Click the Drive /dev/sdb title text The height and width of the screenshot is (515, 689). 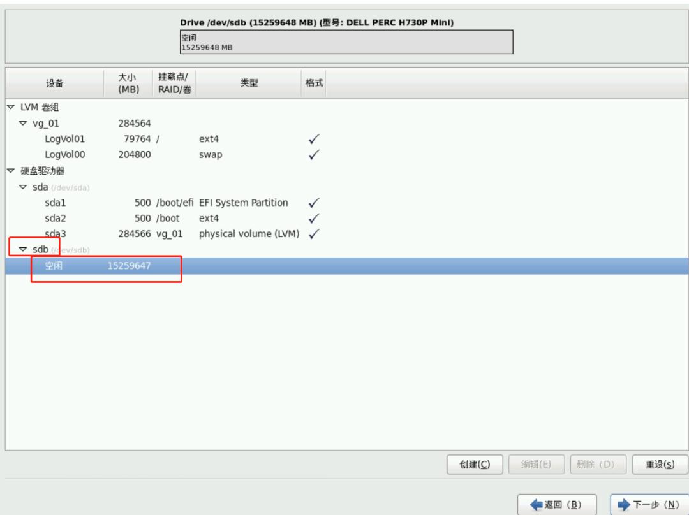[x=316, y=23]
